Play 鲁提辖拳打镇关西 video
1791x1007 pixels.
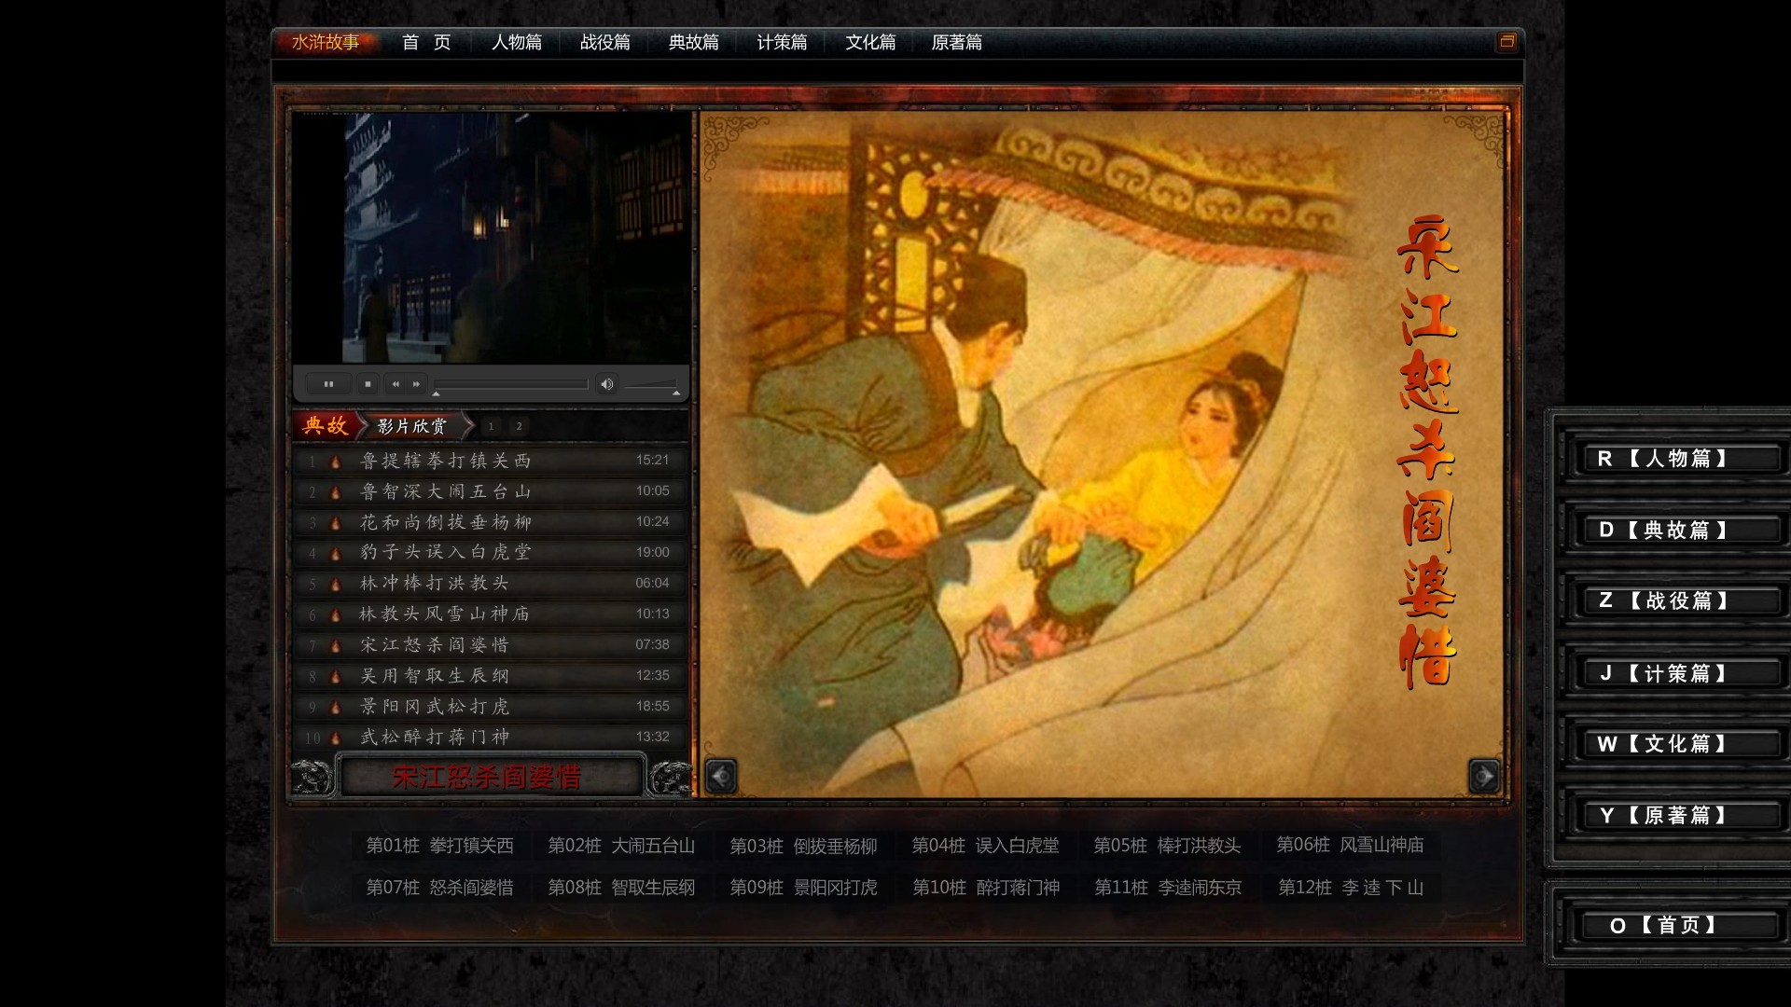pyautogui.click(x=491, y=461)
